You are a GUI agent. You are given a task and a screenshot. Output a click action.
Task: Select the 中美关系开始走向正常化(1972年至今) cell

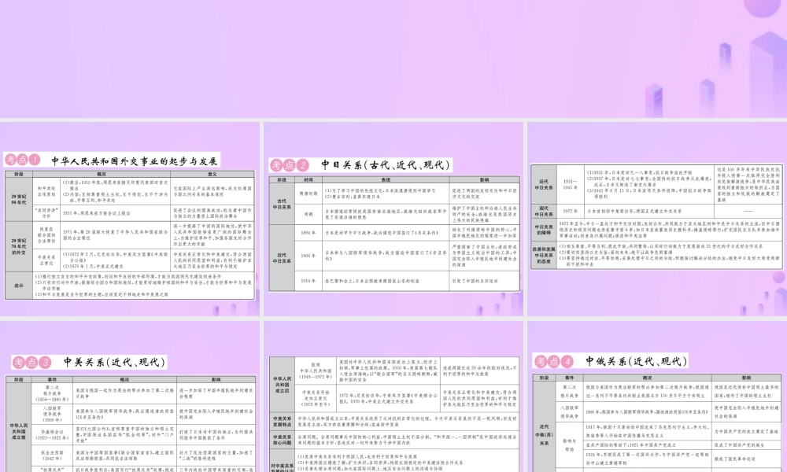tap(316, 400)
